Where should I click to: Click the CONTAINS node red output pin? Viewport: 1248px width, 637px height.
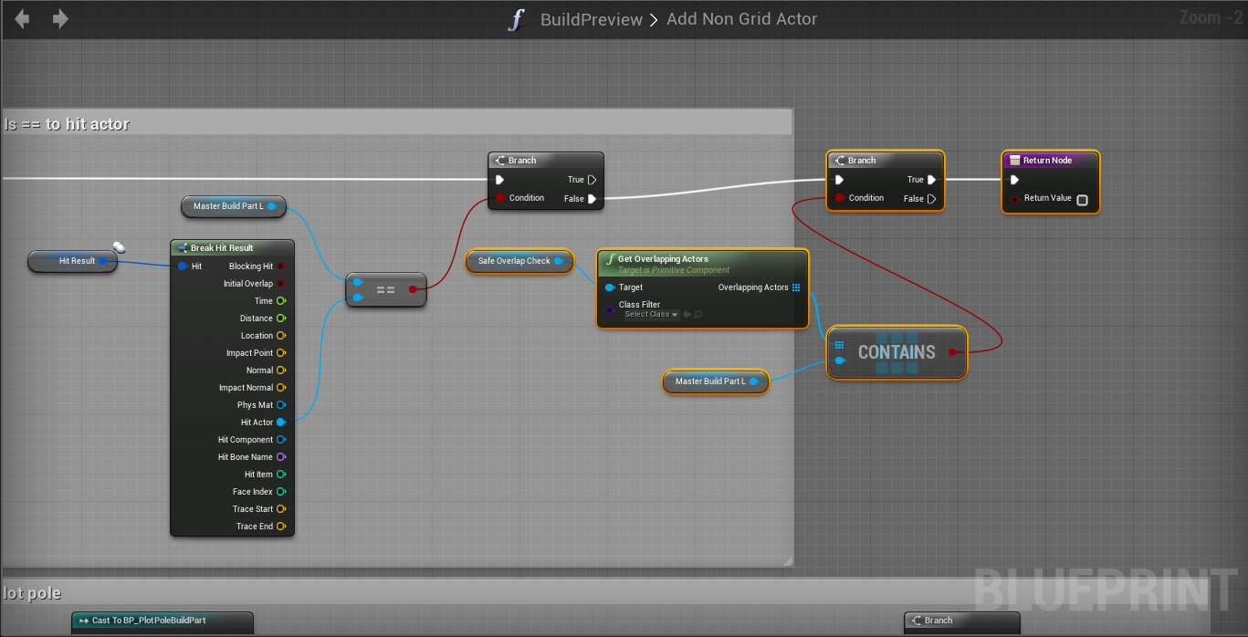point(952,352)
